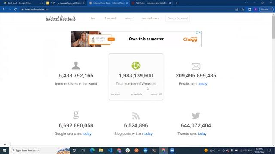
Task: Click the Blog posts RSS icon
Action: 136,116
